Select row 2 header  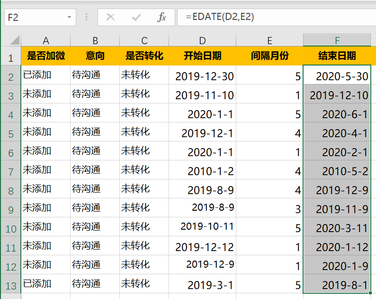tap(11, 76)
